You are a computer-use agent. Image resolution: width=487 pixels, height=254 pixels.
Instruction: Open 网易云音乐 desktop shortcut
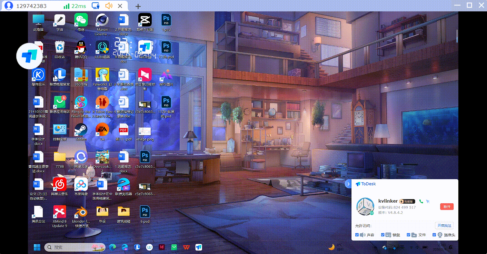[60, 186]
